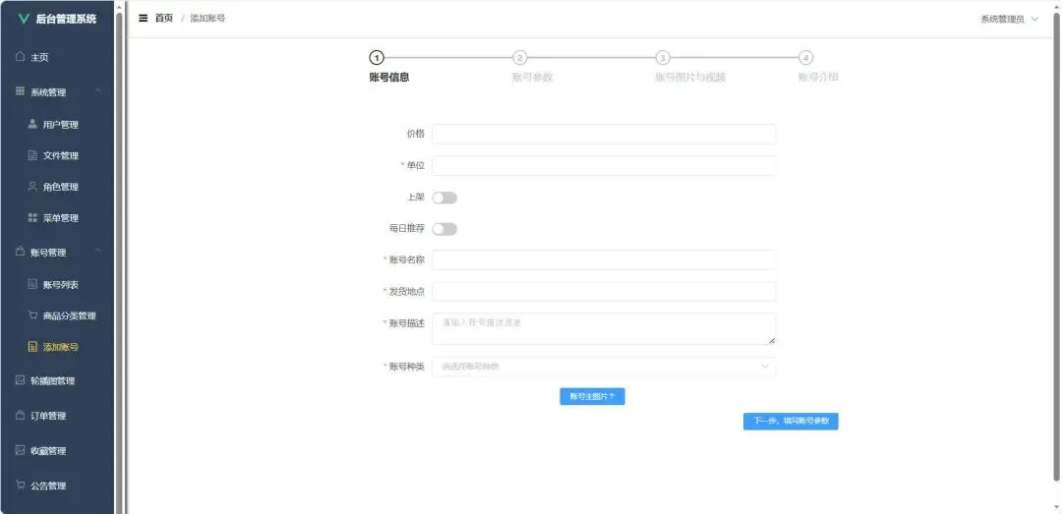
Task: Click the 账号图片与视频 step title
Action: pyautogui.click(x=690, y=78)
